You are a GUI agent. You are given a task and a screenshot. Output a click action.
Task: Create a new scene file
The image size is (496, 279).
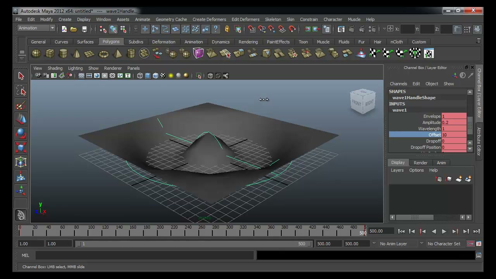64,29
